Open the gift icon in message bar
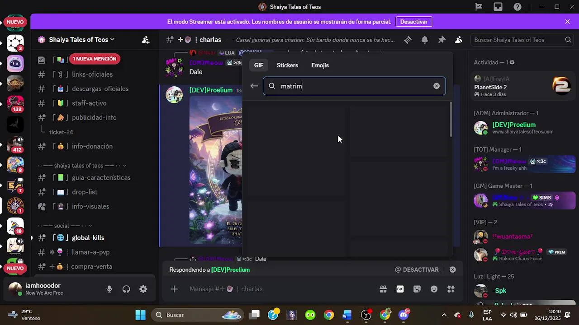 [x=383, y=289]
